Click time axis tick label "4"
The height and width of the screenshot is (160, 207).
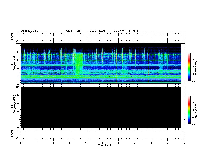[86, 143]
